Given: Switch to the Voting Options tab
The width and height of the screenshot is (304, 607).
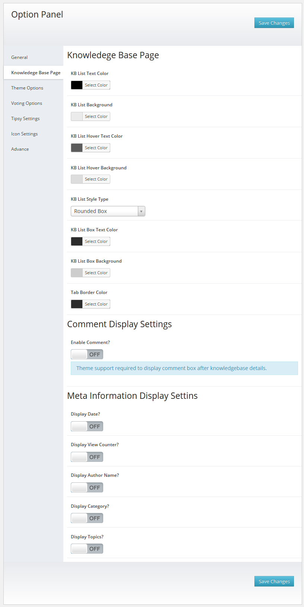Looking at the screenshot, I should click(x=26, y=103).
